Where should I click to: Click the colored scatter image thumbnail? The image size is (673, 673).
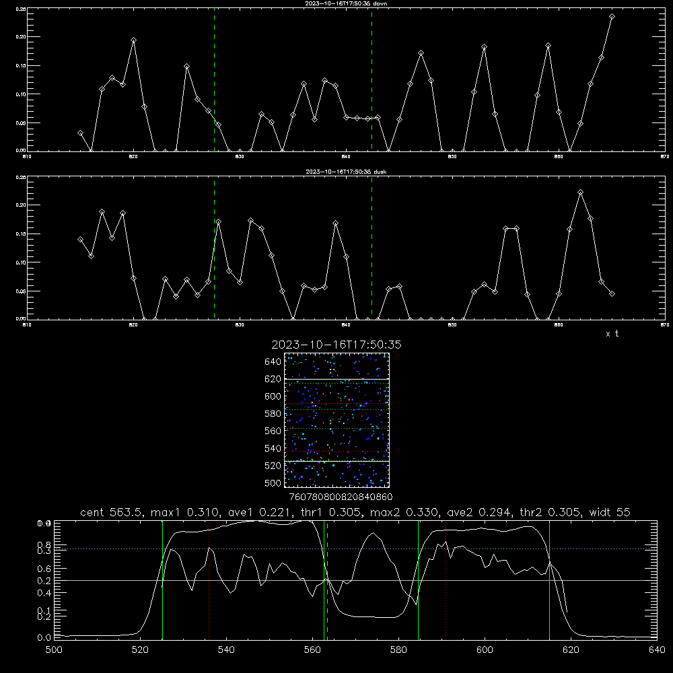click(336, 420)
